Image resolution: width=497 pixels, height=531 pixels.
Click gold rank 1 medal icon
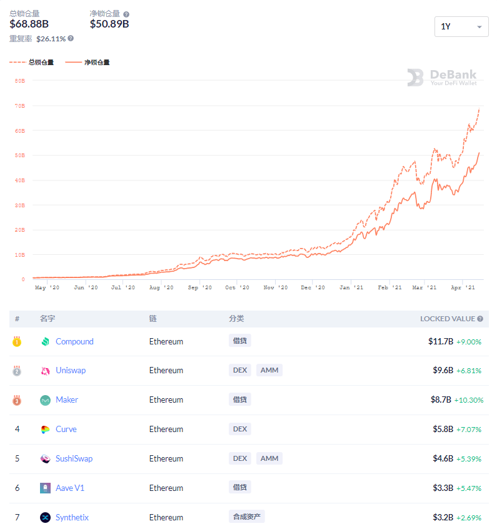click(x=17, y=341)
